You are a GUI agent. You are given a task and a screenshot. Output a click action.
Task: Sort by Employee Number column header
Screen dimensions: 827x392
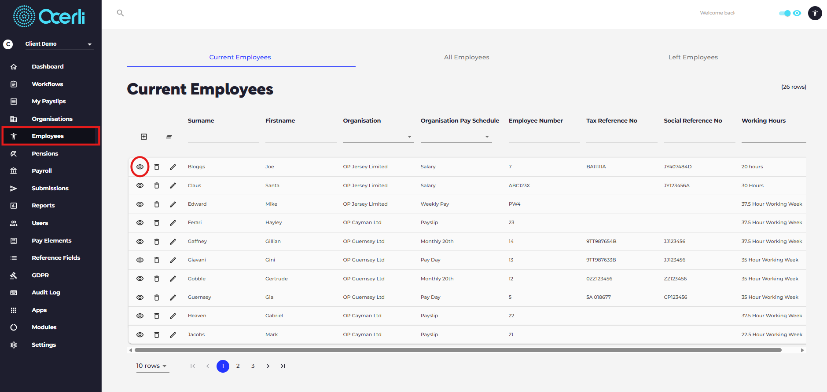pos(536,121)
